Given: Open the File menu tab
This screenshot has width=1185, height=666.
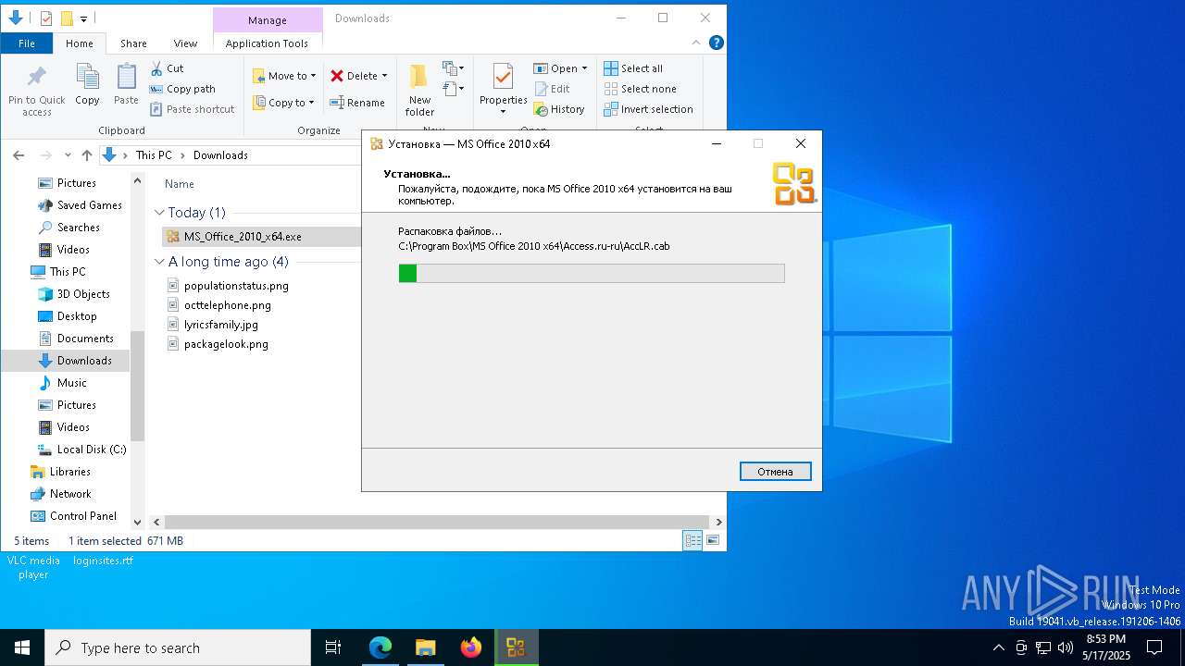Looking at the screenshot, I should click(x=27, y=43).
